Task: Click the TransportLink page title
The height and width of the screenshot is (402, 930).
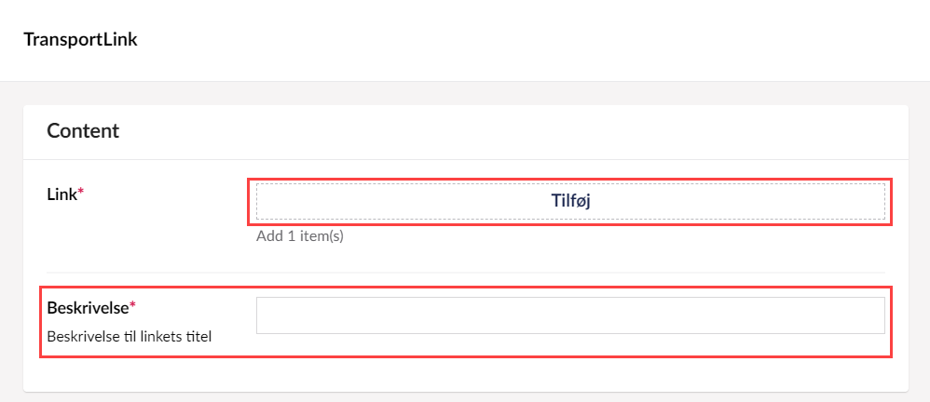Action: click(x=81, y=40)
